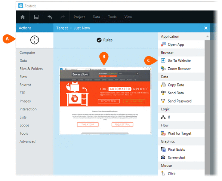
Task: Click the Go To Website arrow icon
Action: coord(163,61)
